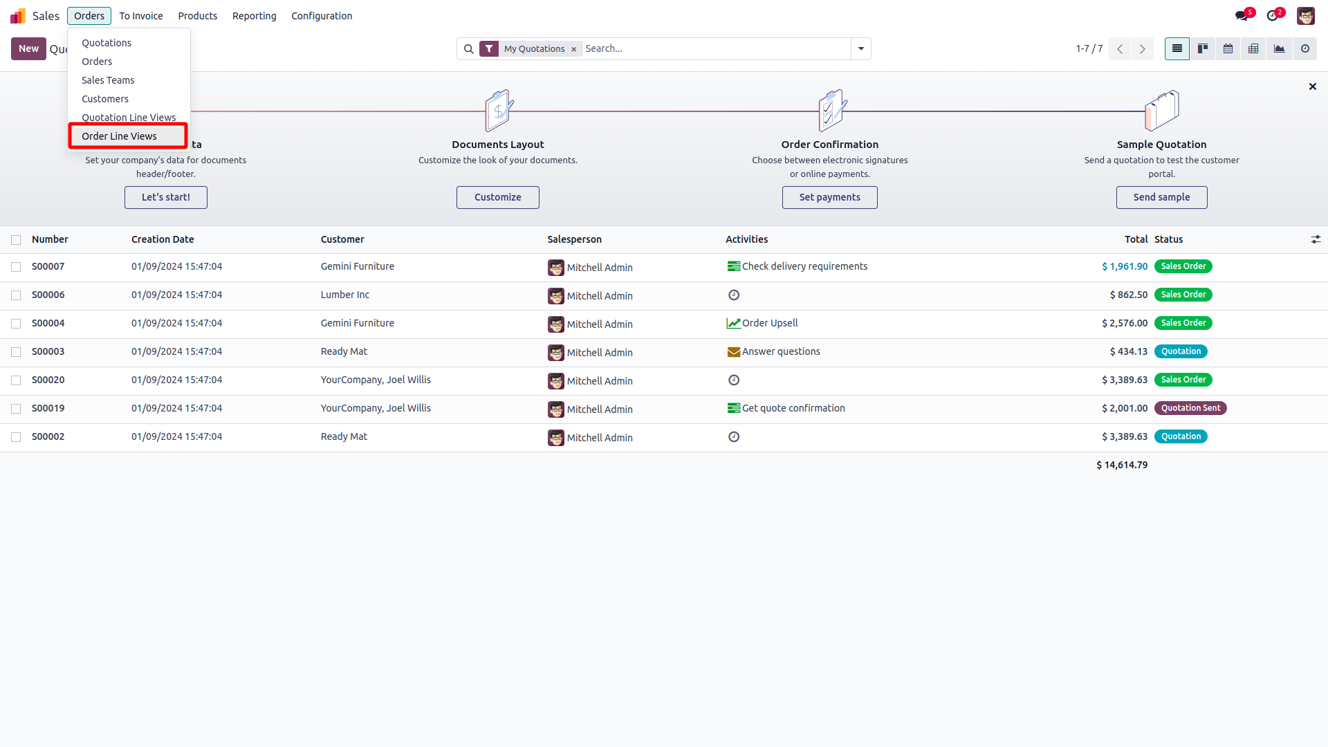The height and width of the screenshot is (747, 1328).
Task: Click activity clock icon for S00006
Action: [734, 295]
